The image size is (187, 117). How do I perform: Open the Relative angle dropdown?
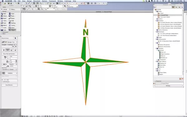point(13,64)
